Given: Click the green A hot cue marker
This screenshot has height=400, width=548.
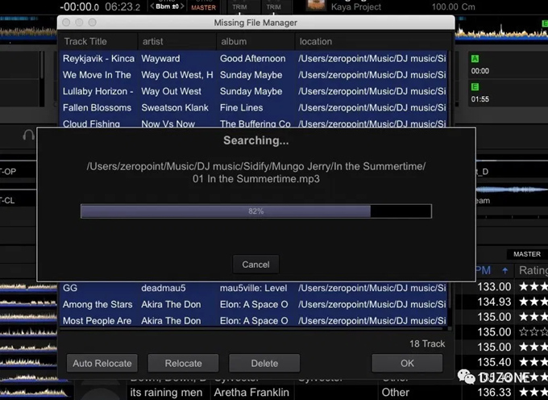Looking at the screenshot, I should click(475, 59).
